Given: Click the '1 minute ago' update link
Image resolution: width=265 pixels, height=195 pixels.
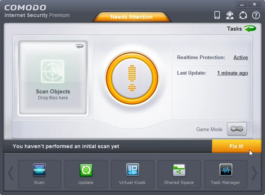Looking at the screenshot, I should click(232, 73).
